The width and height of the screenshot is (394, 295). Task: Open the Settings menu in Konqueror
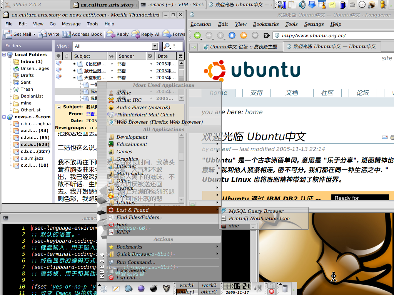(314, 24)
